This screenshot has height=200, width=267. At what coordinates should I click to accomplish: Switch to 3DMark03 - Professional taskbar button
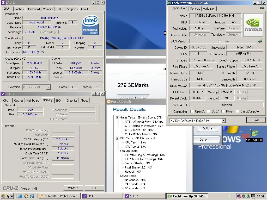(x=59, y=196)
